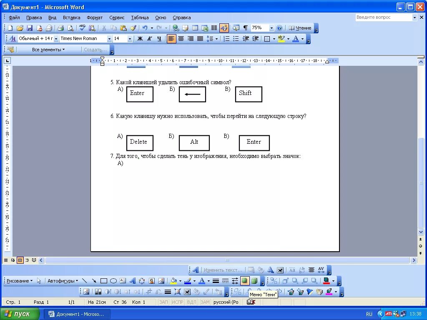This screenshot has height=320, width=427.
Task: Click the Paste clipboard icon
Action: click(x=123, y=28)
